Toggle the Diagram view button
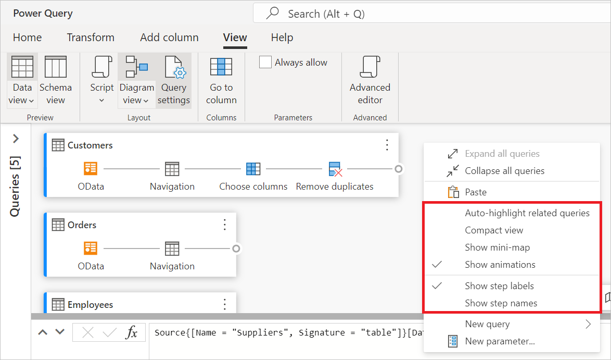This screenshot has width=611, height=360. tap(137, 80)
